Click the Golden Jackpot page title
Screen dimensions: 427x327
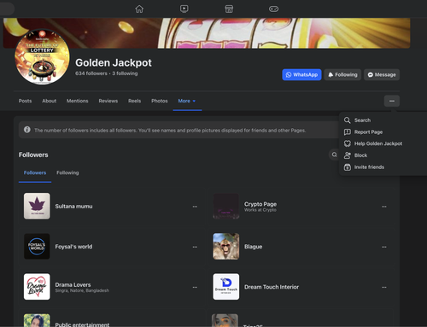pyautogui.click(x=114, y=62)
